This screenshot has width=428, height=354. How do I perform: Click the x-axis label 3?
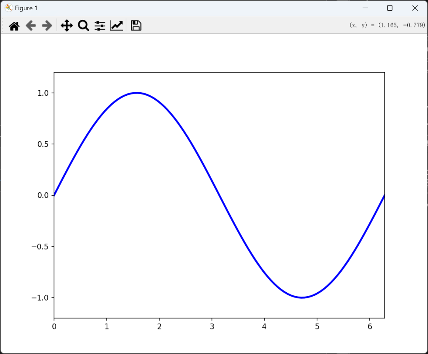coord(212,326)
